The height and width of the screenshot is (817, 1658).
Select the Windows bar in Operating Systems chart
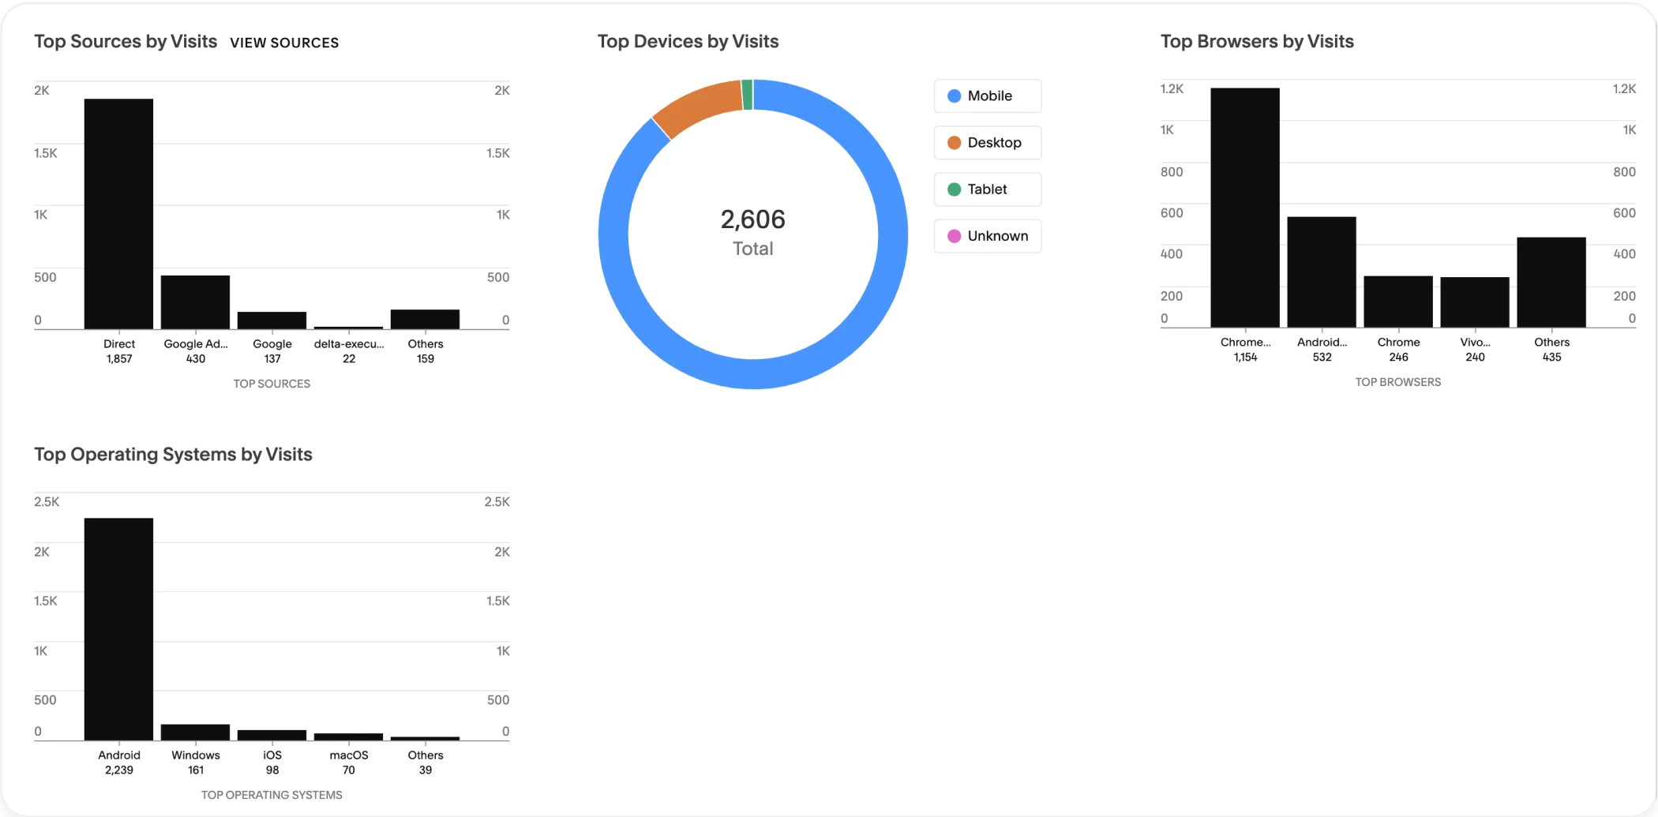point(195,732)
